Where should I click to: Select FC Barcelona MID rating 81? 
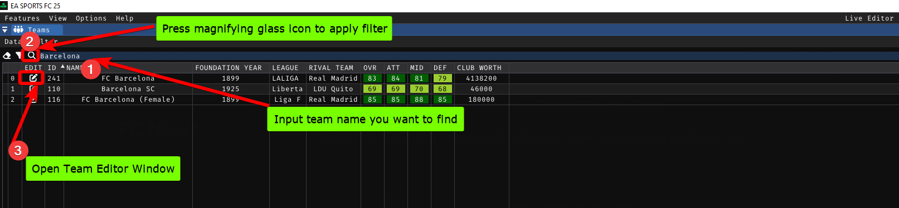419,78
